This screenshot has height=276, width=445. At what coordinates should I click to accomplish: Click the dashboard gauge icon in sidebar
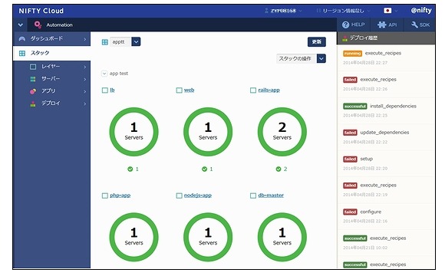(21, 39)
